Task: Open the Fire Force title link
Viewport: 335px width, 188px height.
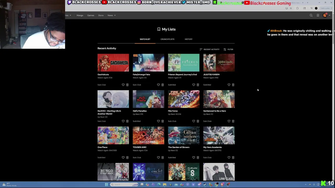Action: [173, 111]
